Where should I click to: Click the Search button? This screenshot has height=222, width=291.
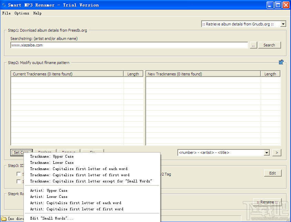point(269,45)
